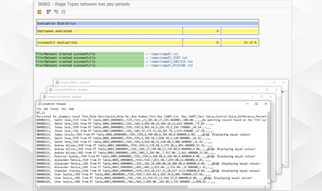322x191 pixels.
Task: Open the Edit menu in Notepad
Action: pyautogui.click(x=46, y=109)
